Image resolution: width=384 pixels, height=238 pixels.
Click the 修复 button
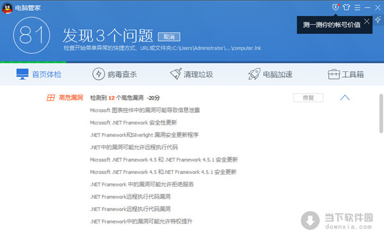308,98
